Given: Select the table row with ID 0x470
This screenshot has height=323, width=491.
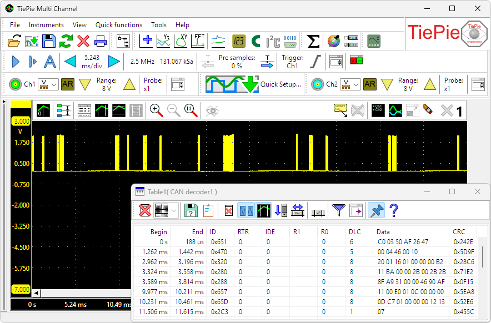Looking at the screenshot, I should (x=305, y=251).
